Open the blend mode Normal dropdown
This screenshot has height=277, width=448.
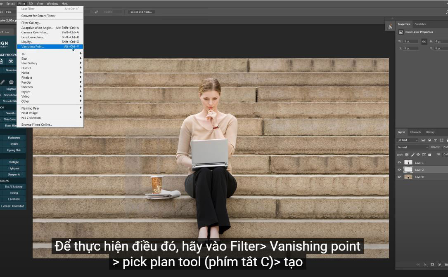click(412, 147)
